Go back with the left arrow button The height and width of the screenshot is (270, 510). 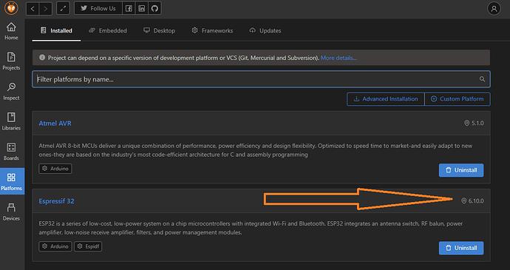click(33, 8)
